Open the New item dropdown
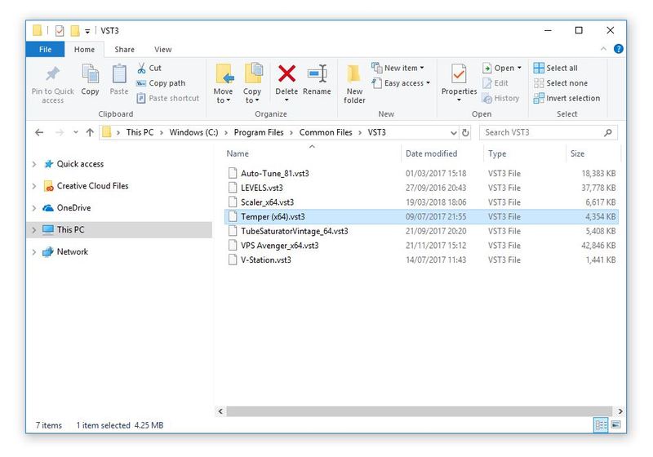The width and height of the screenshot is (653, 457). [398, 69]
